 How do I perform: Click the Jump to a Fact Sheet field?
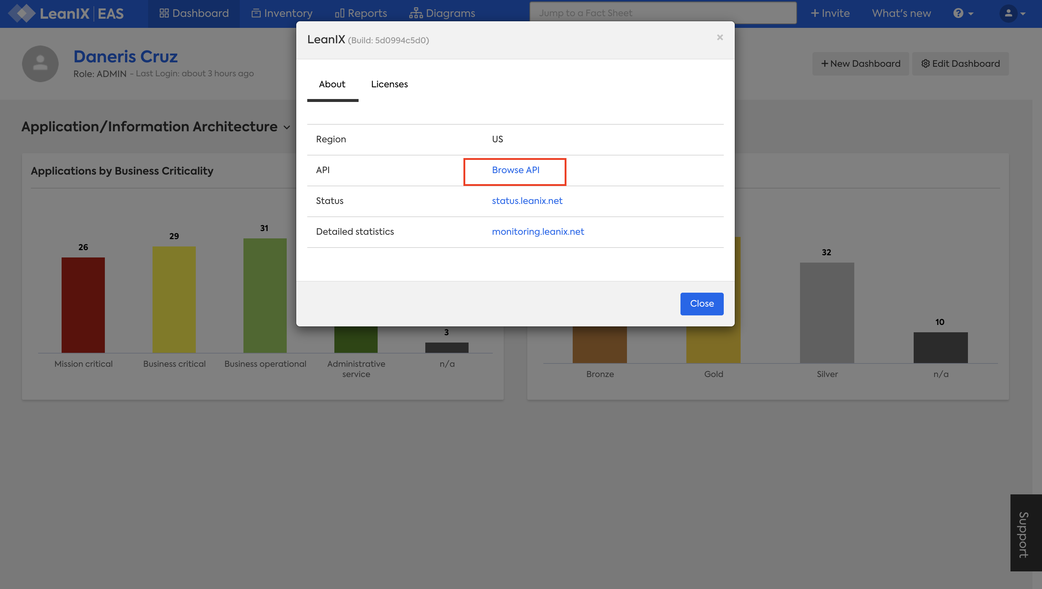click(663, 13)
